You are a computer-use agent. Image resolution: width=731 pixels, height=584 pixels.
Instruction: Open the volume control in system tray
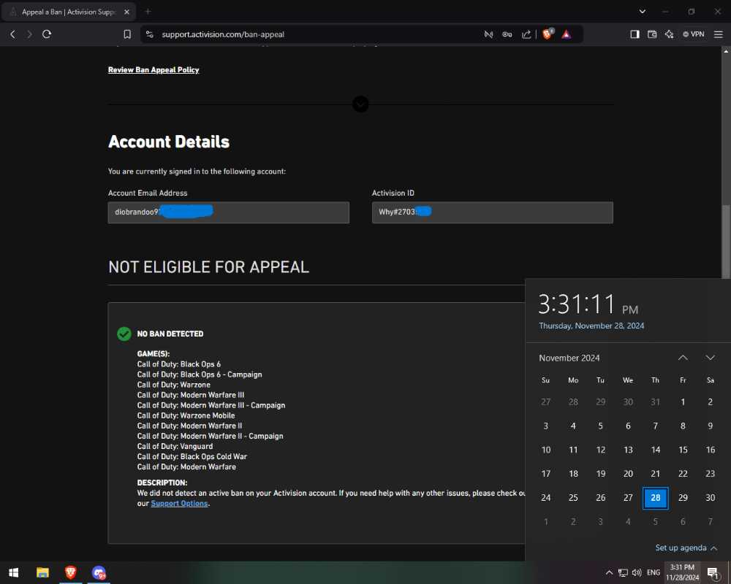(x=637, y=572)
